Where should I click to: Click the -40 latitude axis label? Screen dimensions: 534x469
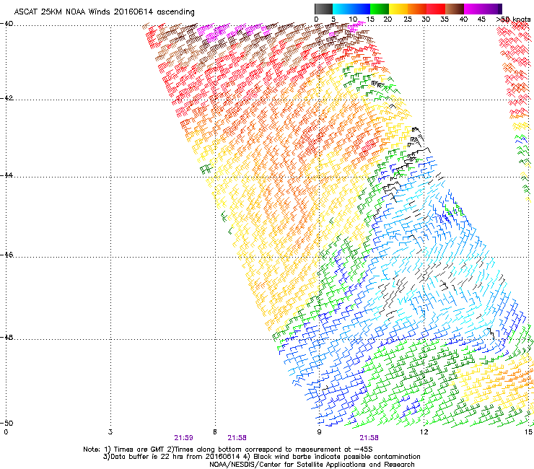coord(6,24)
